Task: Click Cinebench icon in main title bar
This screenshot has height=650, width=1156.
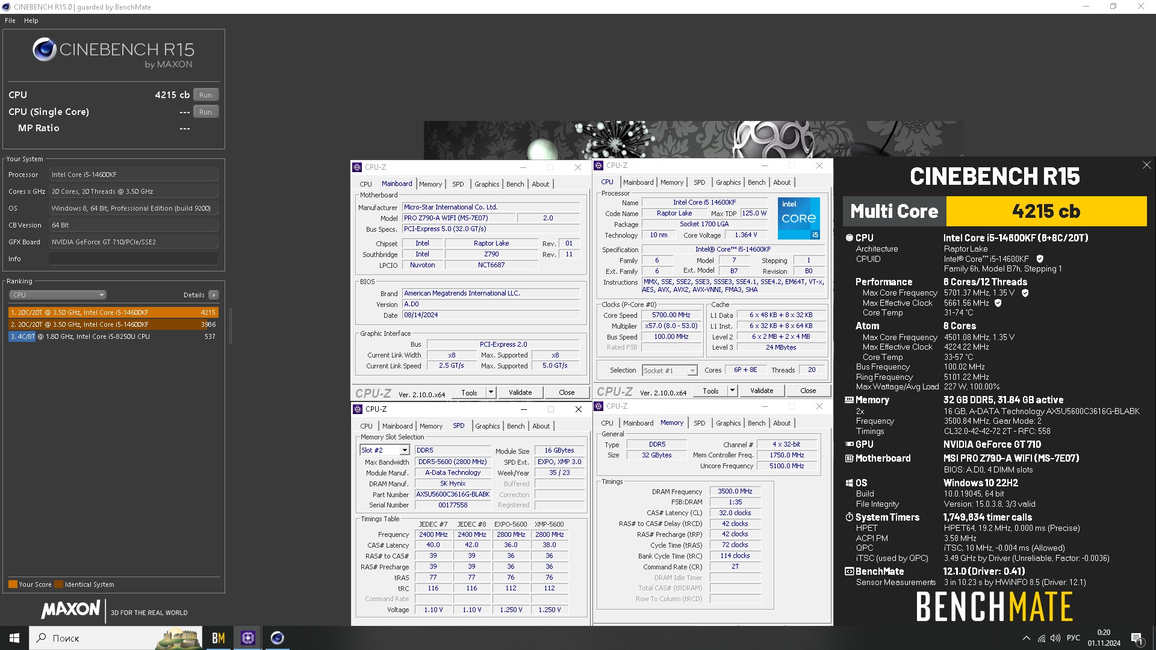Action: pyautogui.click(x=7, y=7)
